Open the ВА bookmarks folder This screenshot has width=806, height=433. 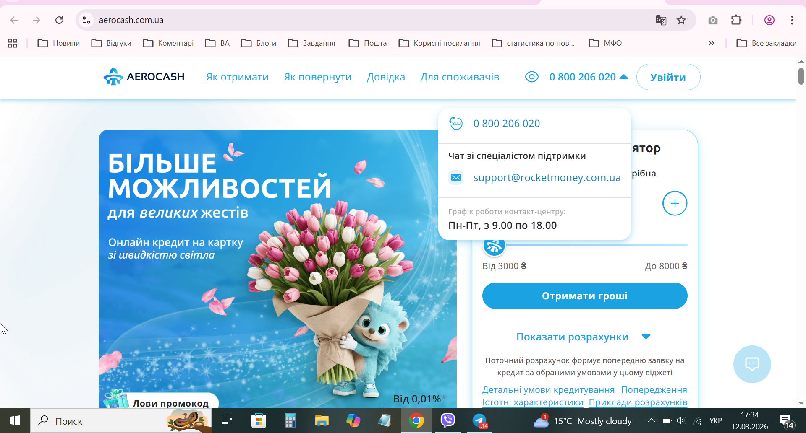pyautogui.click(x=217, y=43)
